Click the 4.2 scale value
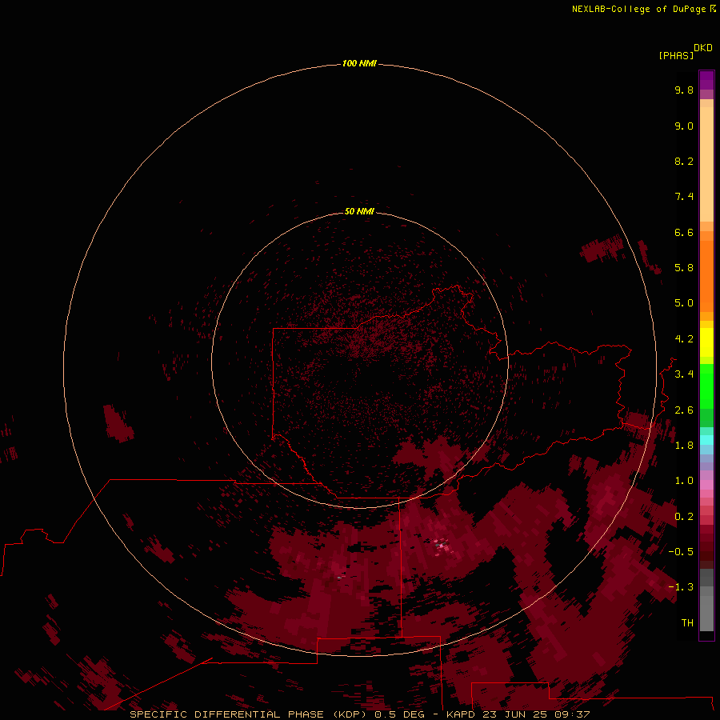The width and height of the screenshot is (720, 720). 684,339
